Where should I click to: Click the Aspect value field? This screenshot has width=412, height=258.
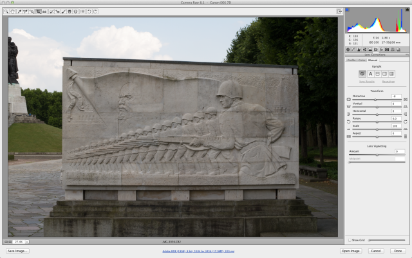coord(397,133)
